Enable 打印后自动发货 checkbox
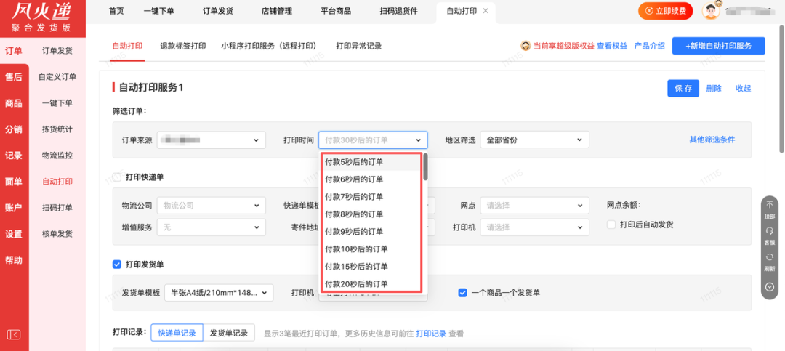 (611, 225)
